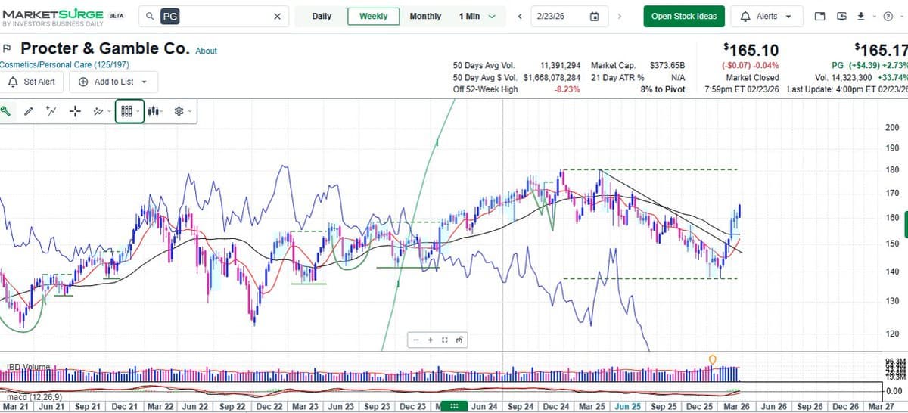Click the candlestick chart style icon
The height and width of the screenshot is (413, 908).
[x=153, y=112]
